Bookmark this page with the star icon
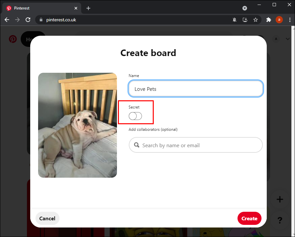The image size is (295, 237). pos(256,20)
